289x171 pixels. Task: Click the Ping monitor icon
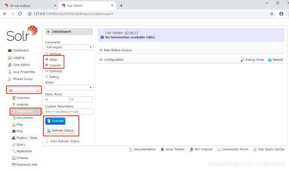pos(14,131)
